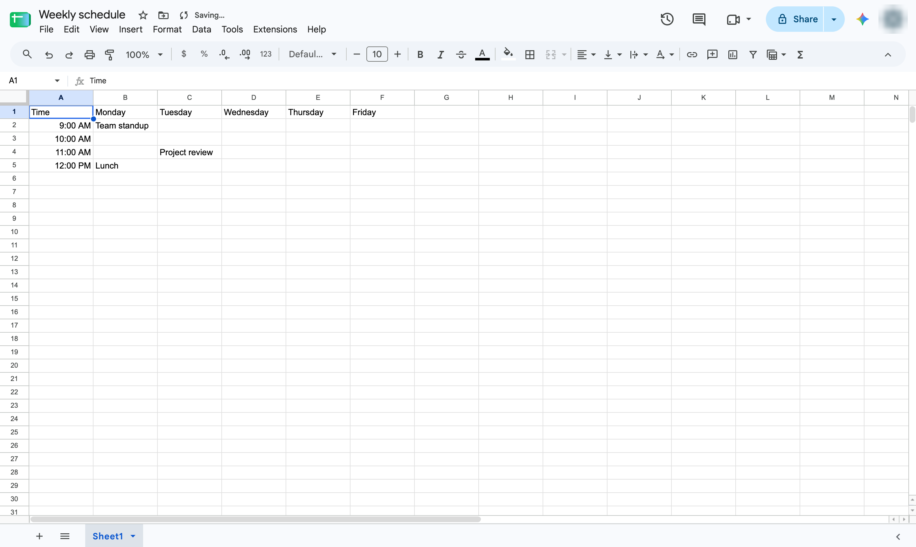916x547 pixels.
Task: Star the Weekly schedule document
Action: pos(143,15)
